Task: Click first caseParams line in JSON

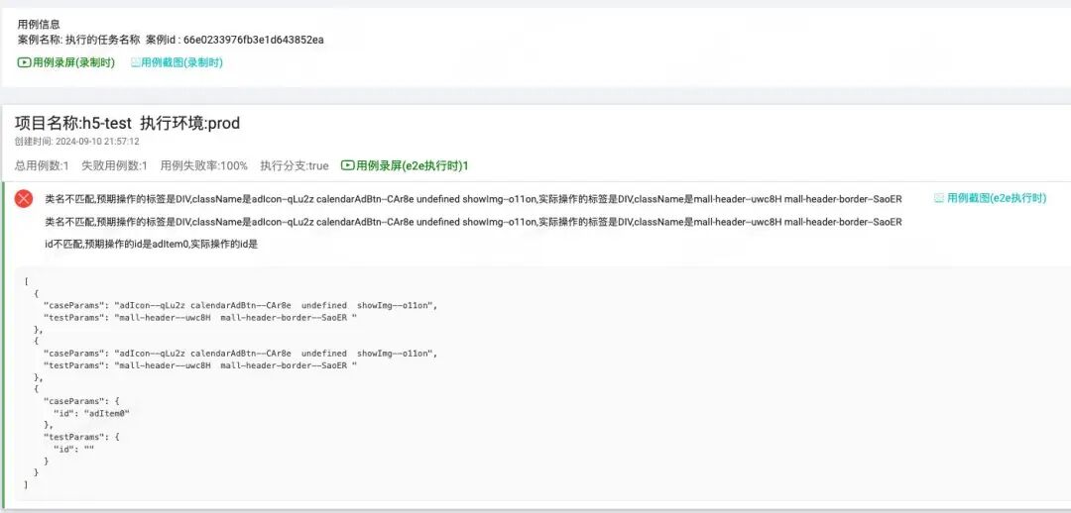Action: (240, 306)
